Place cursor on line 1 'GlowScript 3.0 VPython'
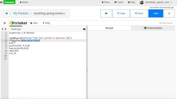The height and width of the screenshot is (99, 177). [22, 33]
